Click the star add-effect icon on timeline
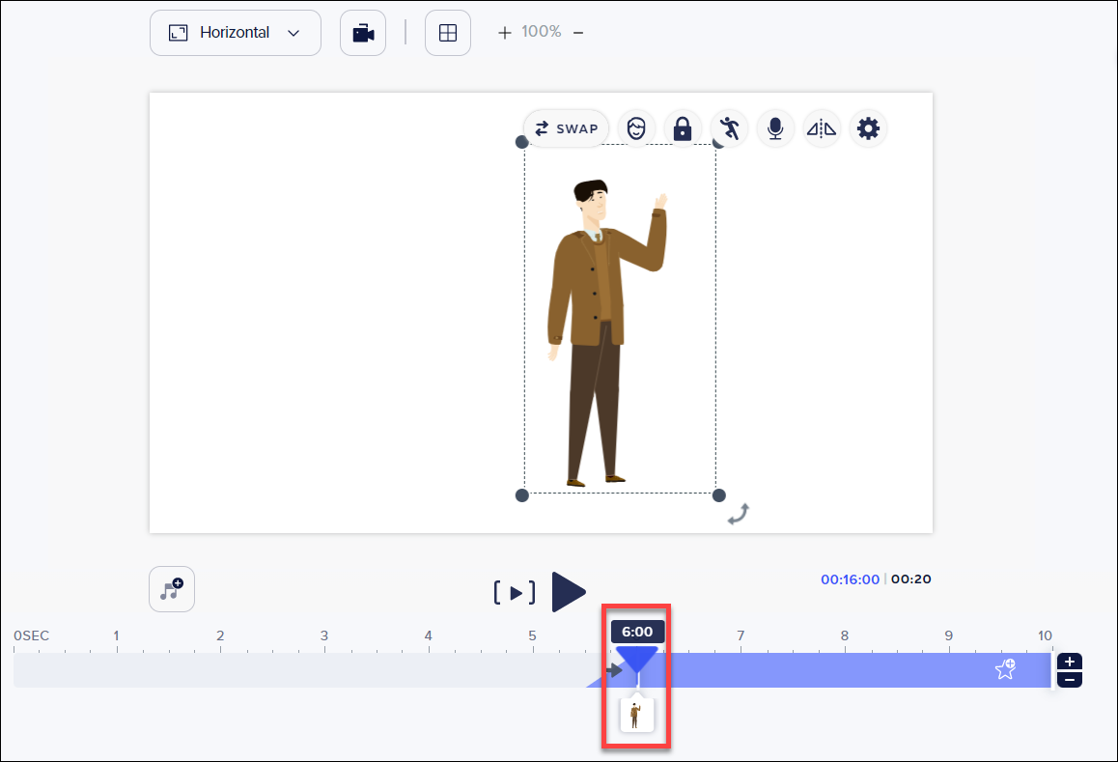The width and height of the screenshot is (1118, 762). (1005, 669)
